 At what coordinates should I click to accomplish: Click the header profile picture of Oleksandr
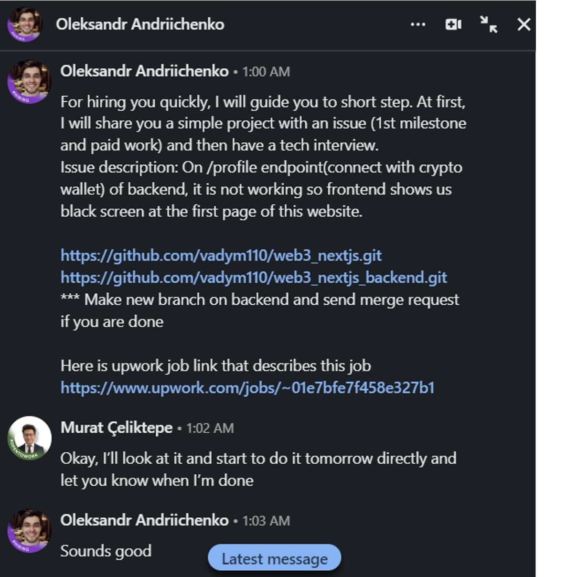(25, 24)
